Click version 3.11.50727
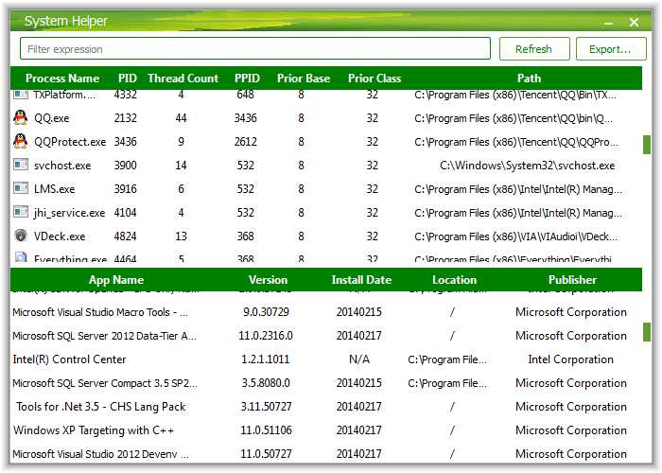Viewport: 662px width, 473px height. [266, 407]
